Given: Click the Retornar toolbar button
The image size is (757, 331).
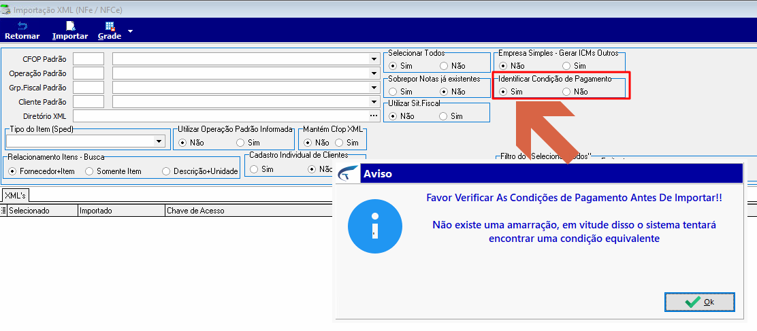Looking at the screenshot, I should (x=22, y=31).
